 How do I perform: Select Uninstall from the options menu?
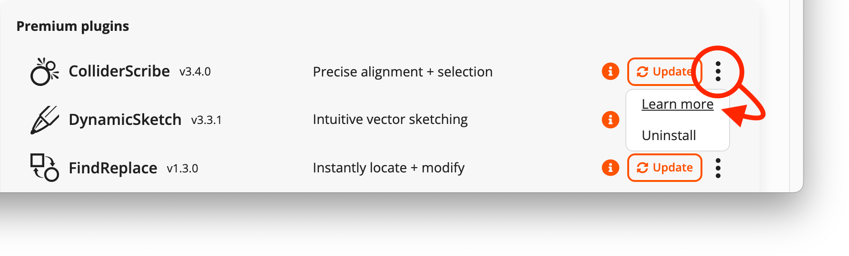(669, 135)
